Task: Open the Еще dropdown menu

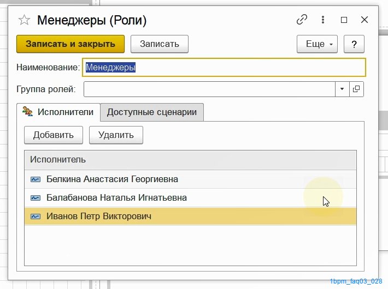Action: pos(317,44)
